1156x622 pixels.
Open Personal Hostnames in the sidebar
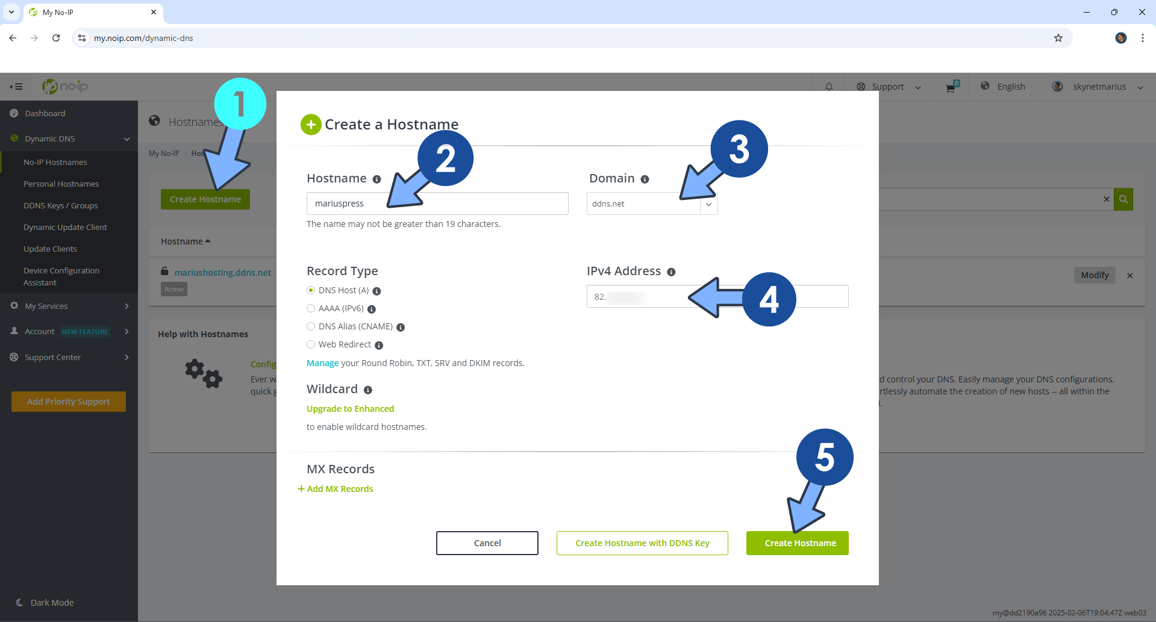click(61, 184)
